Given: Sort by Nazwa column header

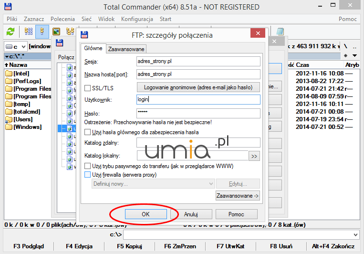Looking at the screenshot, I should click(x=27, y=65).
